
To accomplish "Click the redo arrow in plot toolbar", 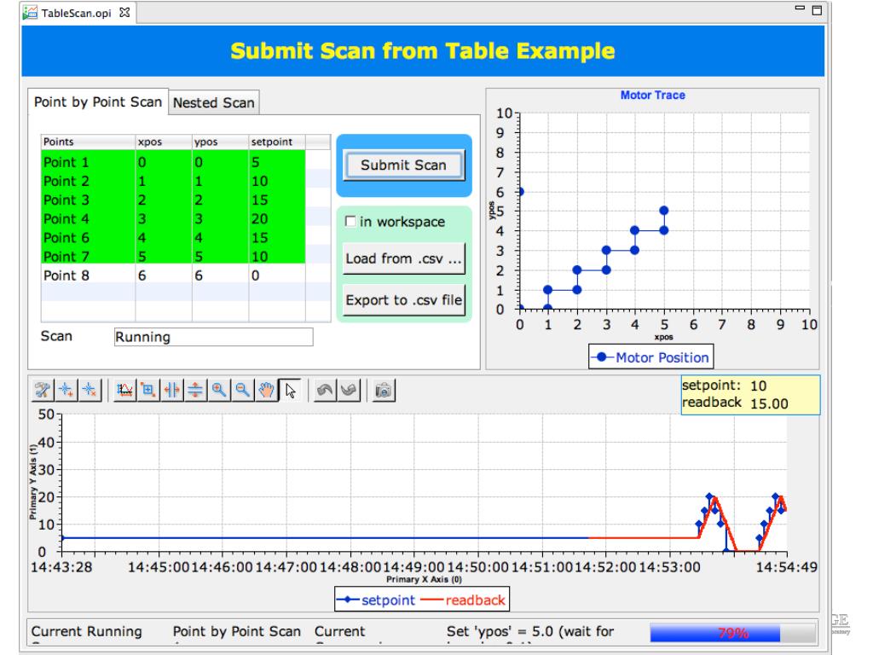I will pos(349,390).
